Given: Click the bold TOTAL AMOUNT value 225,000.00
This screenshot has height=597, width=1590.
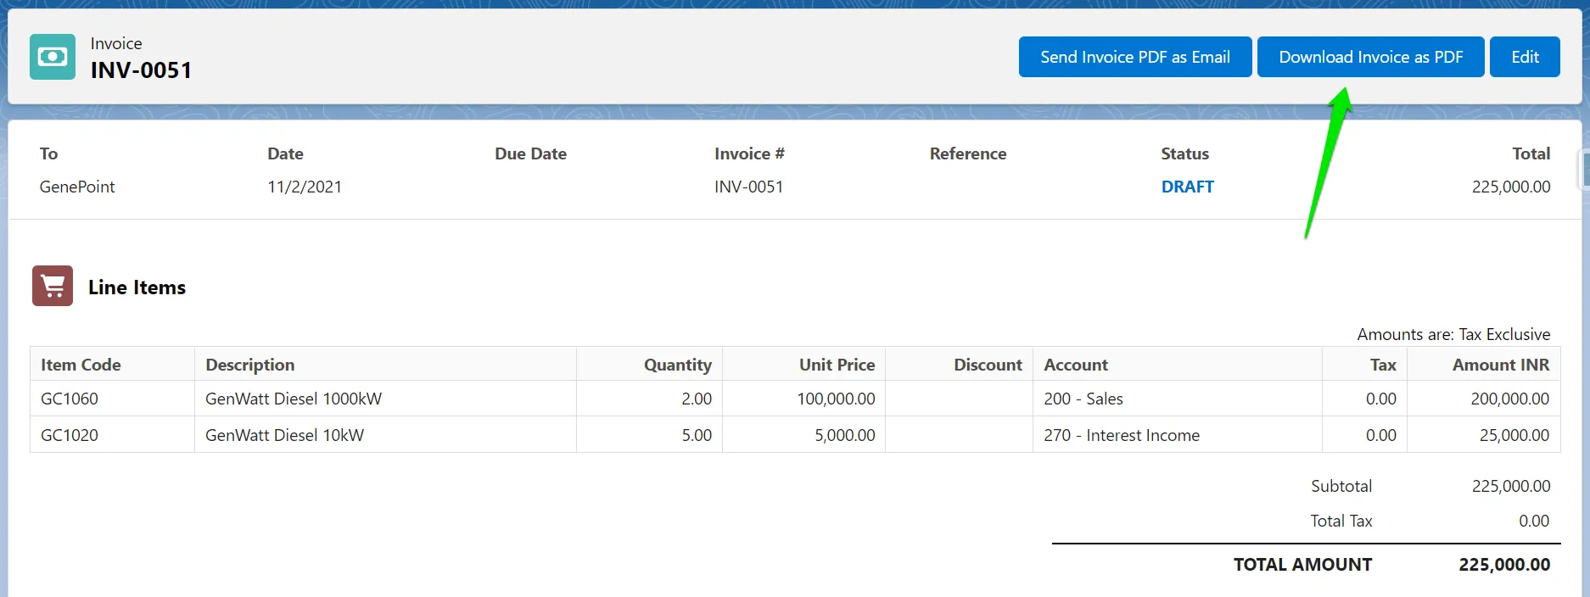Looking at the screenshot, I should [x=1504, y=565].
